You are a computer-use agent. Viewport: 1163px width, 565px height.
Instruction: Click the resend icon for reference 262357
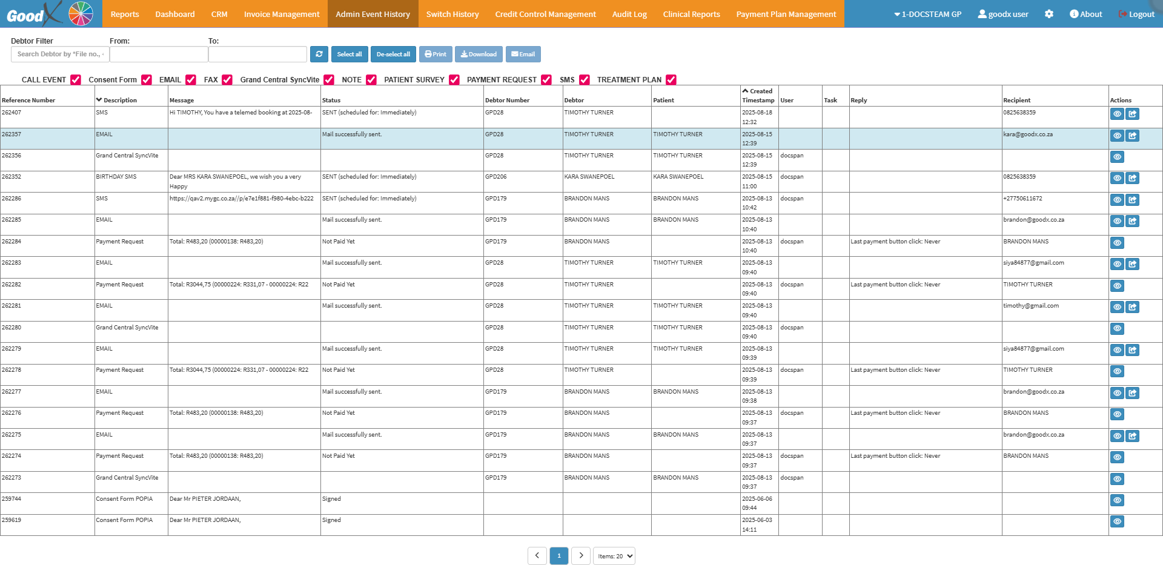tap(1132, 136)
